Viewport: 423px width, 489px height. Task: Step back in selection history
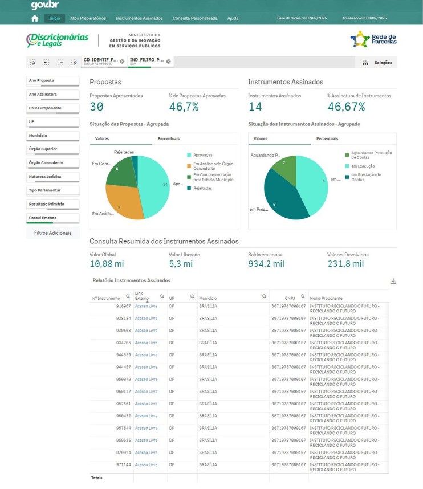[46, 62]
